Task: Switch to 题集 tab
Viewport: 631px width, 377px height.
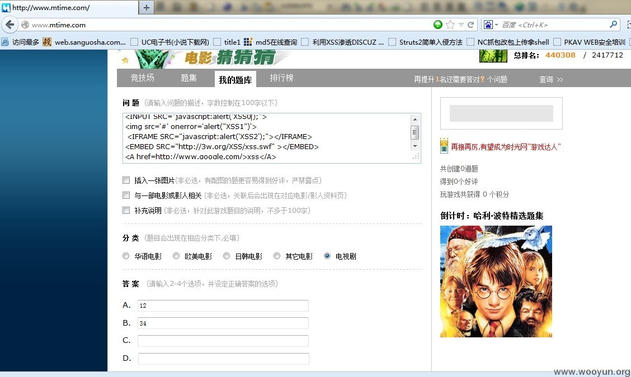Action: (x=189, y=78)
